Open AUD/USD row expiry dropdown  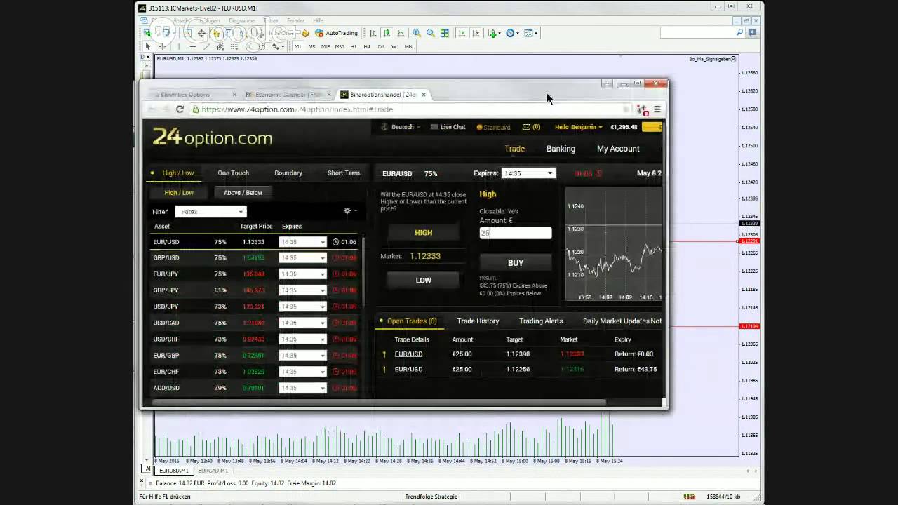tap(302, 388)
